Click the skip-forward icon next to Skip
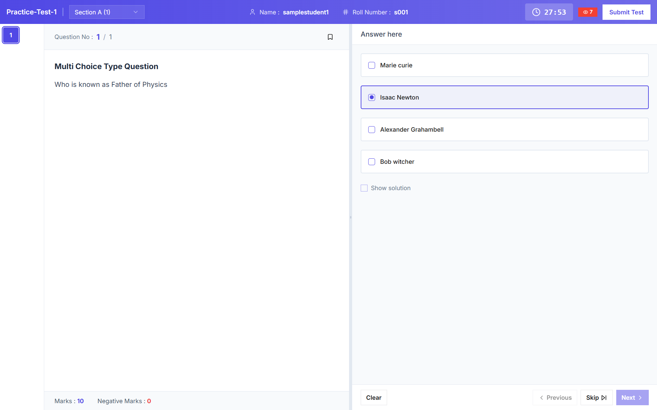The image size is (657, 410). click(604, 397)
